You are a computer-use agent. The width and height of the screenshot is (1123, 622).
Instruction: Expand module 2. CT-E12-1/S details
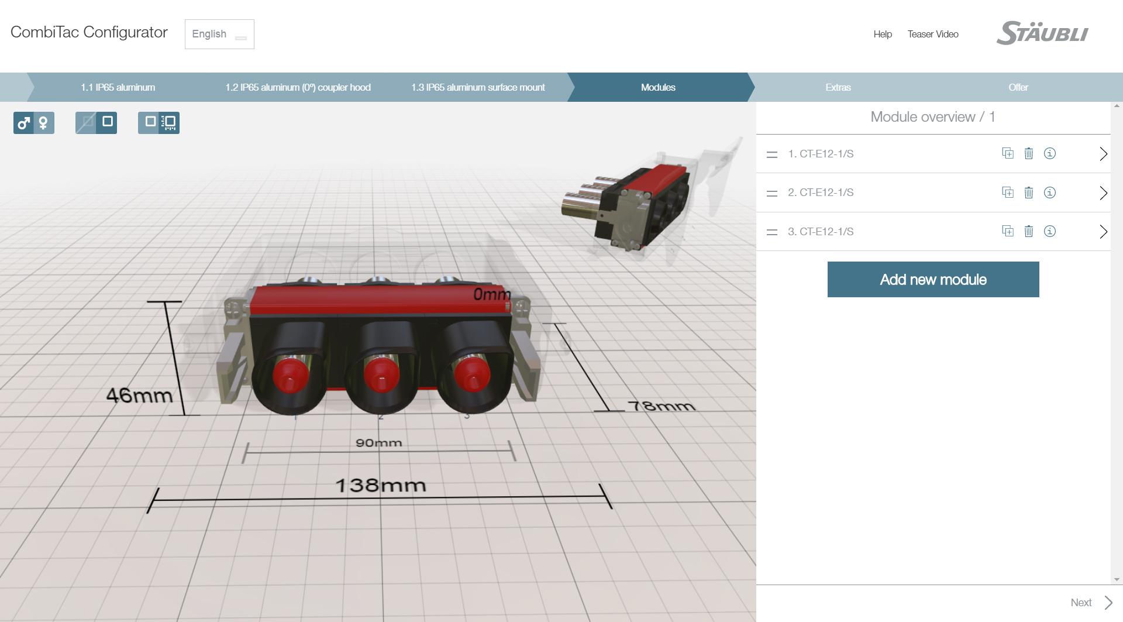[x=1104, y=193]
